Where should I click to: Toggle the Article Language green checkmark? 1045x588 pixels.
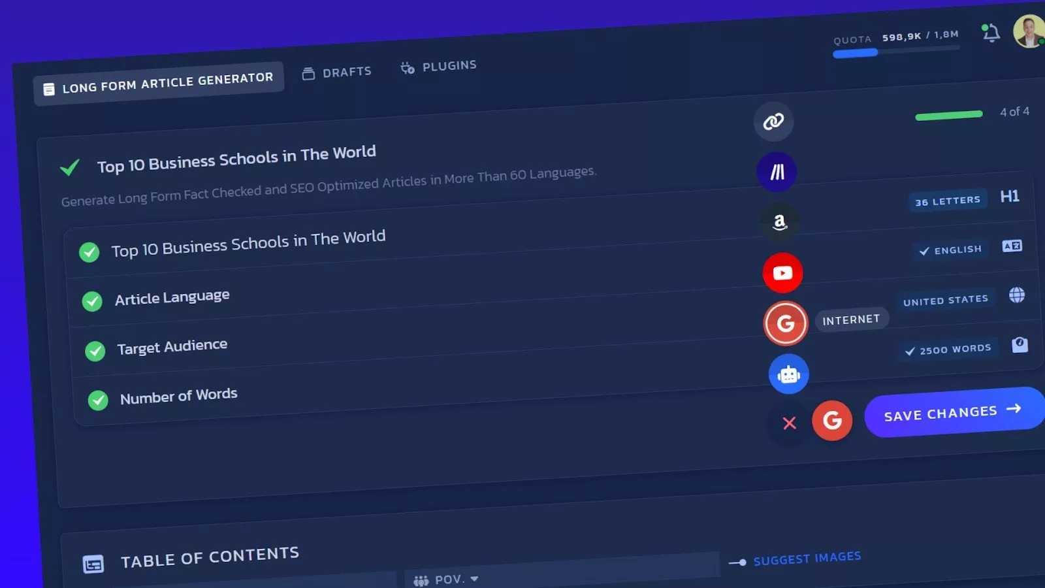coord(92,301)
